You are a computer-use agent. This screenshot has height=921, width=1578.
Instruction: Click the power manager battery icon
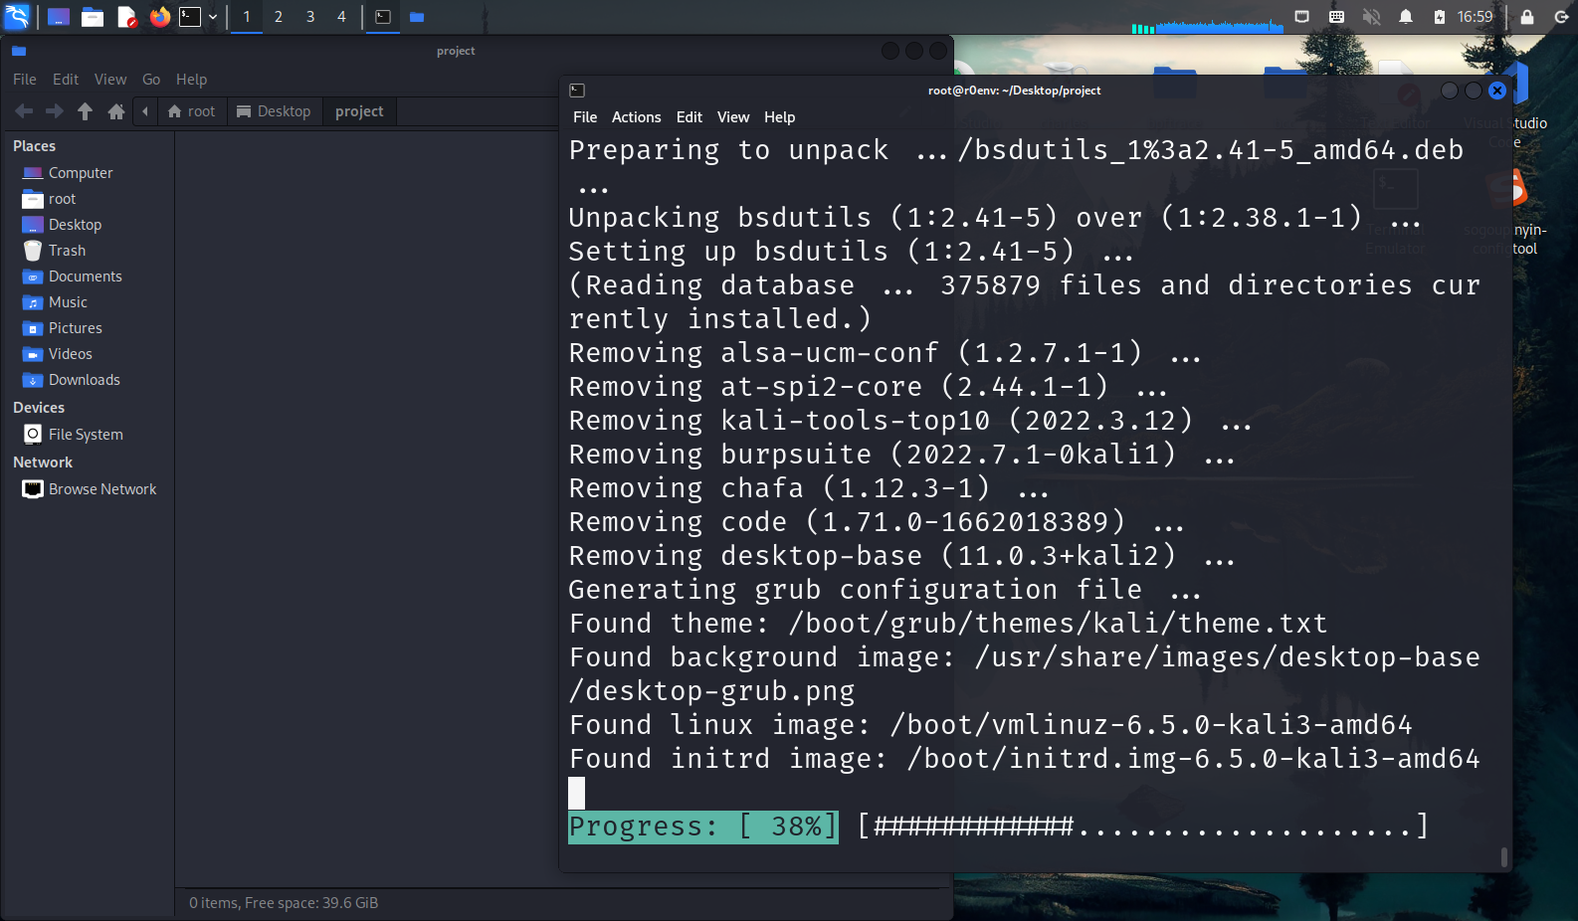click(1439, 17)
